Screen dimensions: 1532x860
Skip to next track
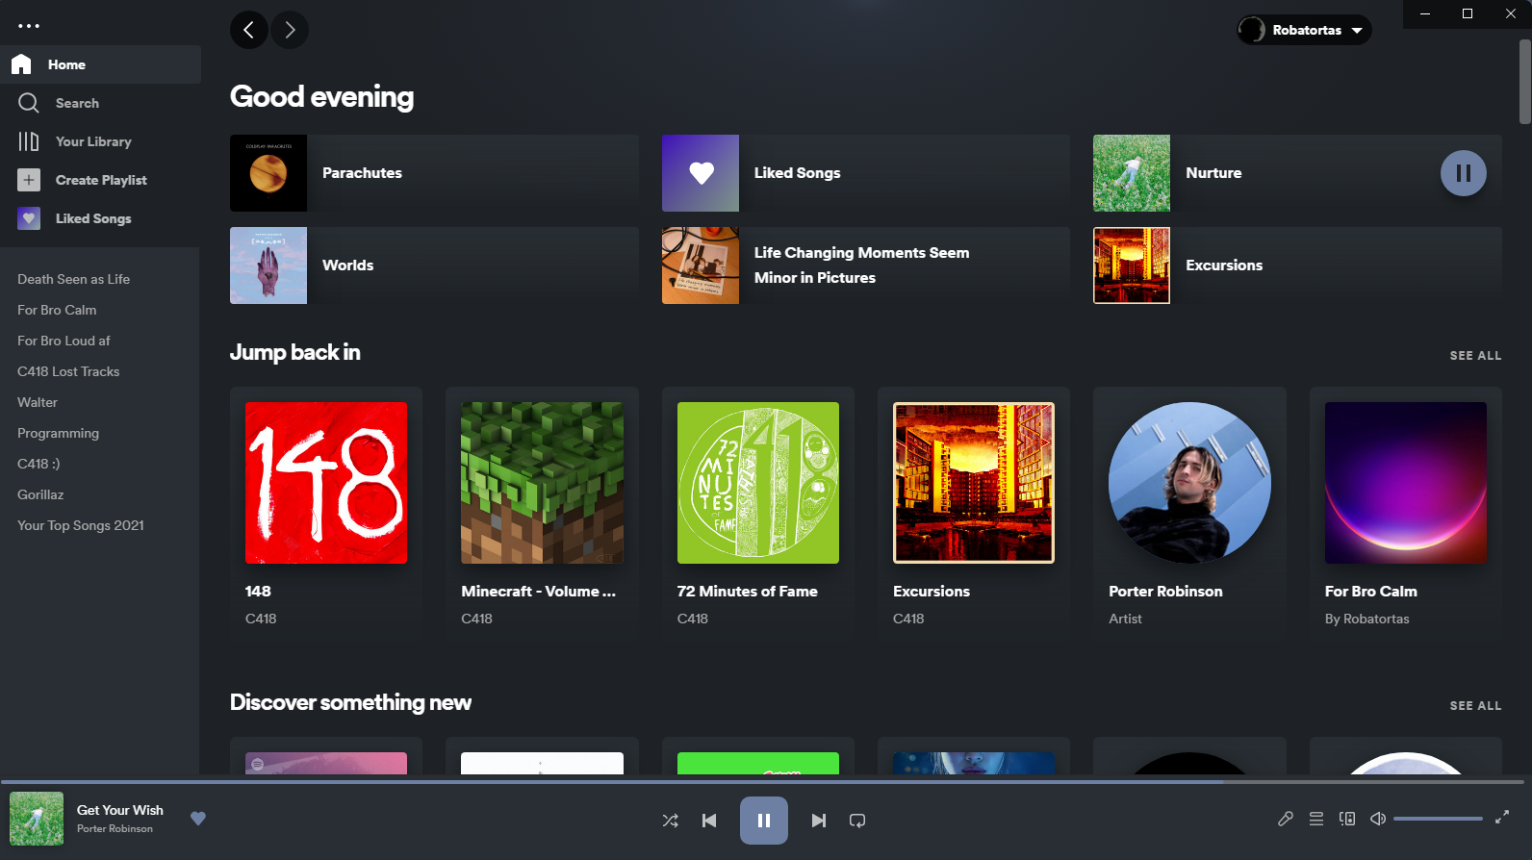(818, 821)
